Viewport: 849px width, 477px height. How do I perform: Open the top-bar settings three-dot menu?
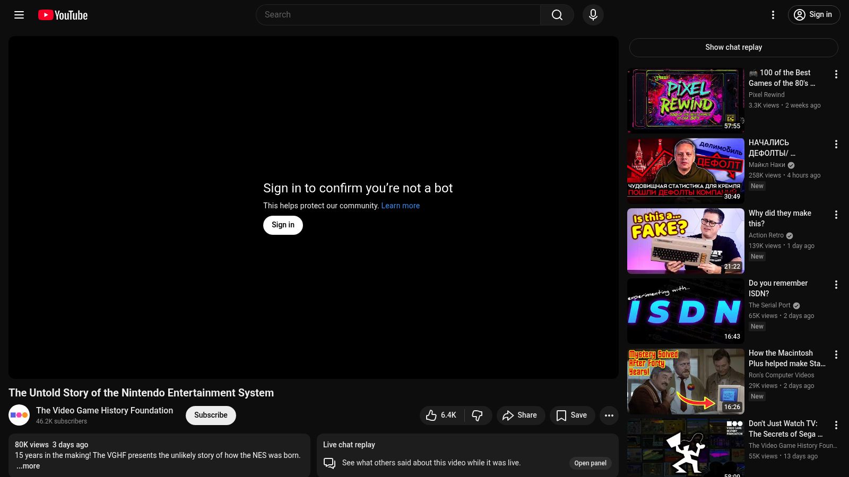coord(773,15)
